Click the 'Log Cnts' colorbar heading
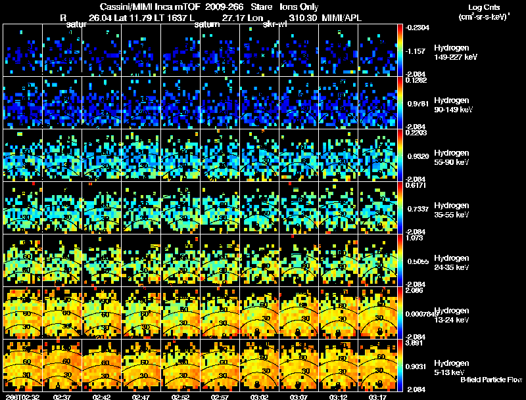The height and width of the screenshot is (400, 526). (484, 7)
